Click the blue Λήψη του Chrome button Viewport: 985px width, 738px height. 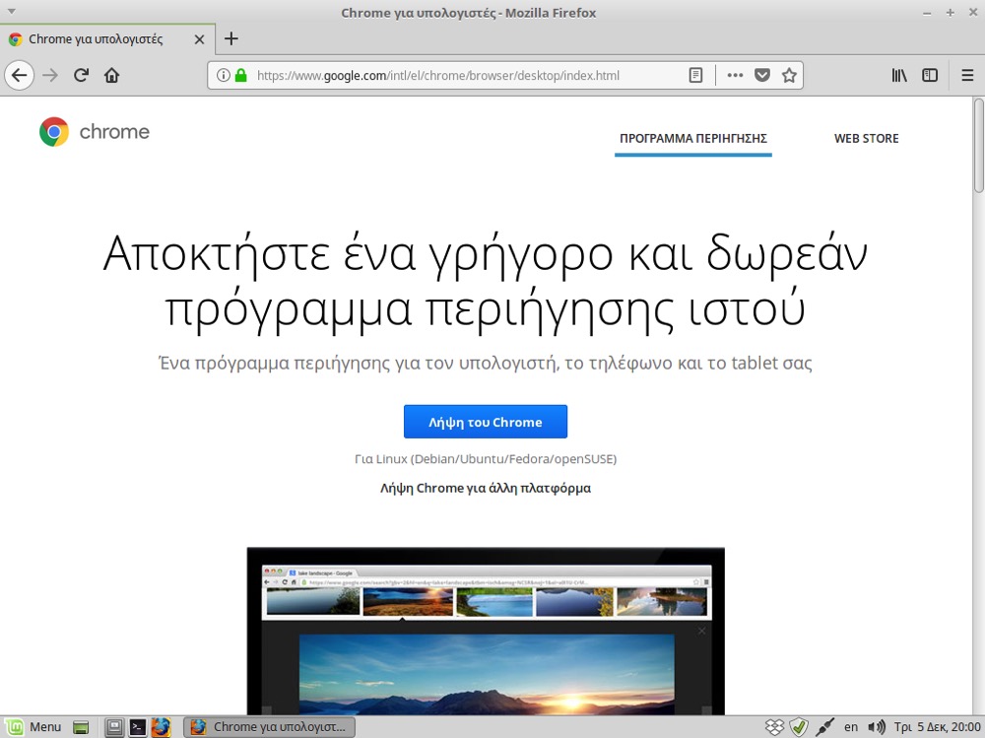click(486, 422)
